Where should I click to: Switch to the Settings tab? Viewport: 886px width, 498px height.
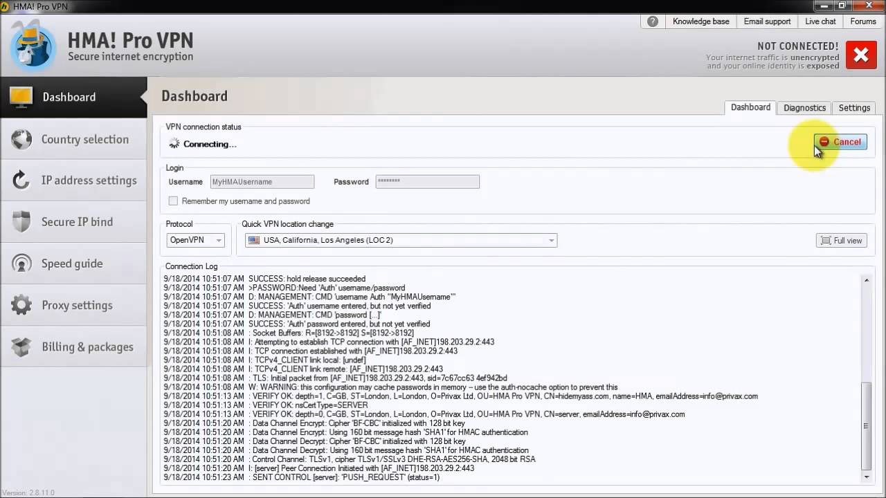pyautogui.click(x=854, y=108)
